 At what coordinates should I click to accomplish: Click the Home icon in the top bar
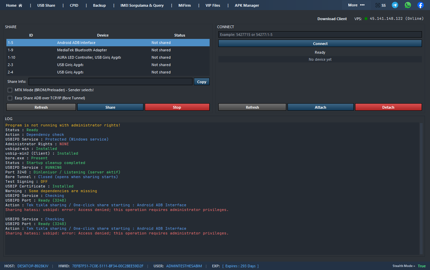click(20, 5)
